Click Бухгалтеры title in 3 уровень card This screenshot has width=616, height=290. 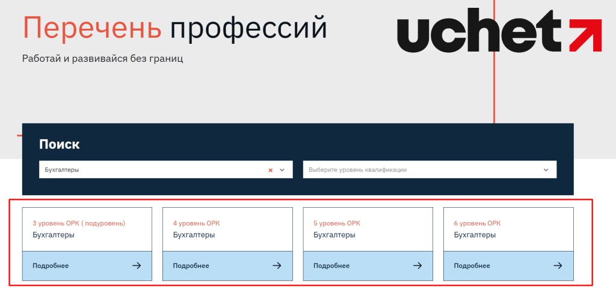click(x=54, y=235)
